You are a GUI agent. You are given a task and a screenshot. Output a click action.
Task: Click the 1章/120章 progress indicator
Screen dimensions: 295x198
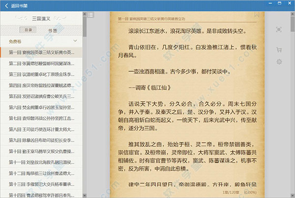pyautogui.click(x=231, y=192)
